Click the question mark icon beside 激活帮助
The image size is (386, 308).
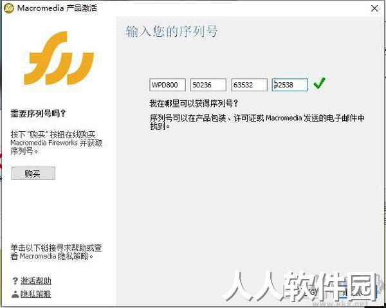click(x=15, y=281)
